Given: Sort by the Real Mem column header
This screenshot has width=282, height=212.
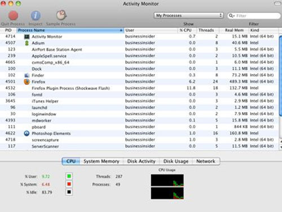Looking at the screenshot, I should click(x=234, y=31).
